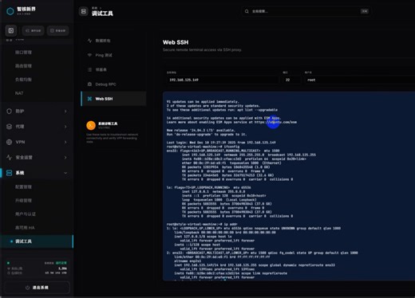
Task: Click the 'Secure remote terminal access' subtitle
Action: tap(202, 49)
